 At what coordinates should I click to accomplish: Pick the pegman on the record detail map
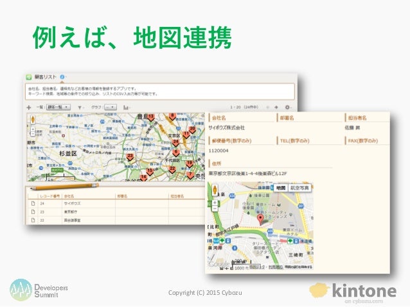215,190
